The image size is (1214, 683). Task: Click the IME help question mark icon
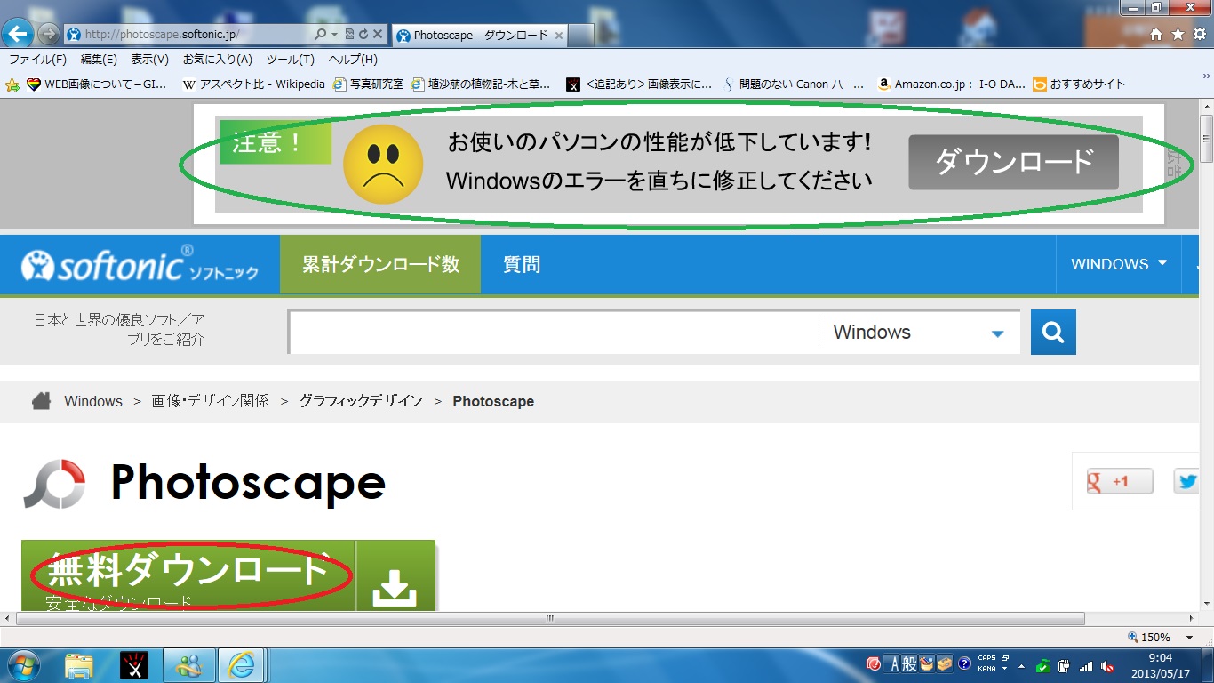(x=964, y=663)
